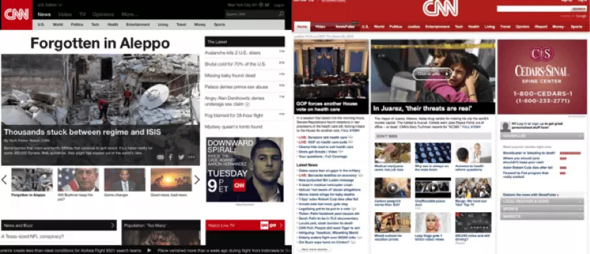Viewport: 590px width, 254px height.
Task: Open "Mystery queen's tomb found" headline
Action: point(233,126)
